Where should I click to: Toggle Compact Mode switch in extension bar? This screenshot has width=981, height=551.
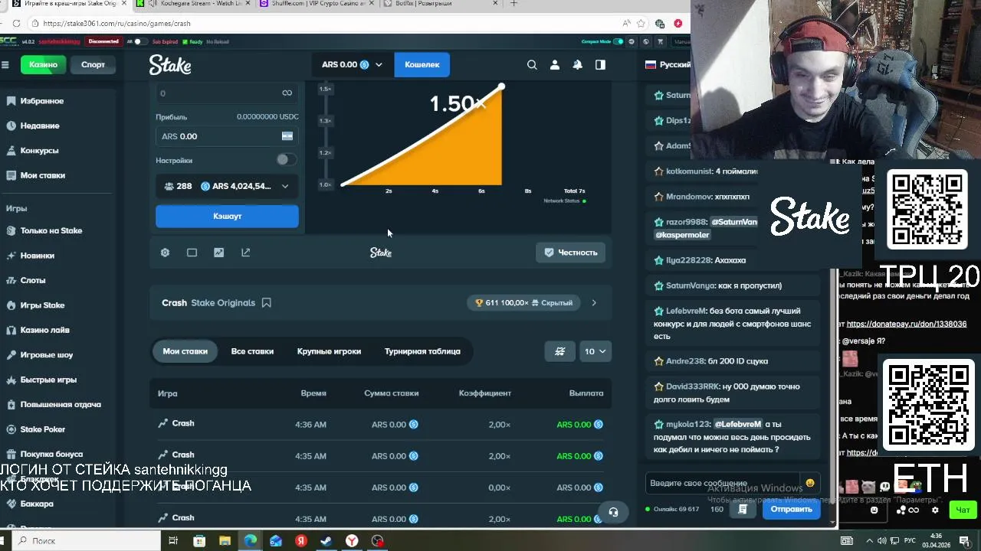point(619,41)
